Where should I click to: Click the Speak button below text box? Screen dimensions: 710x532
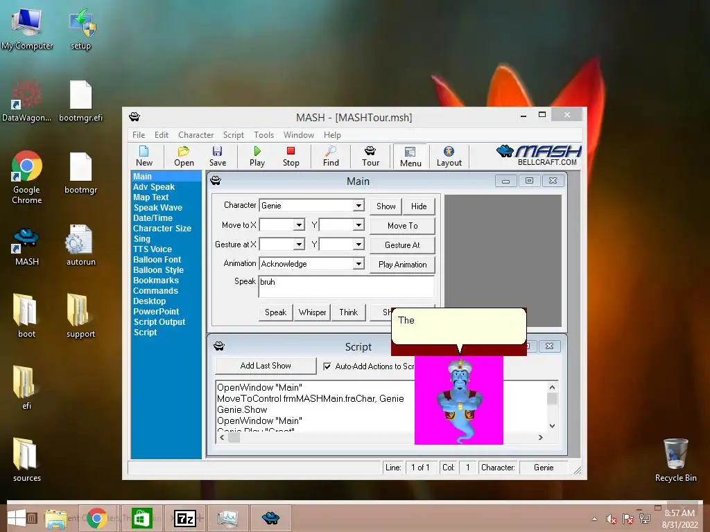pos(275,312)
